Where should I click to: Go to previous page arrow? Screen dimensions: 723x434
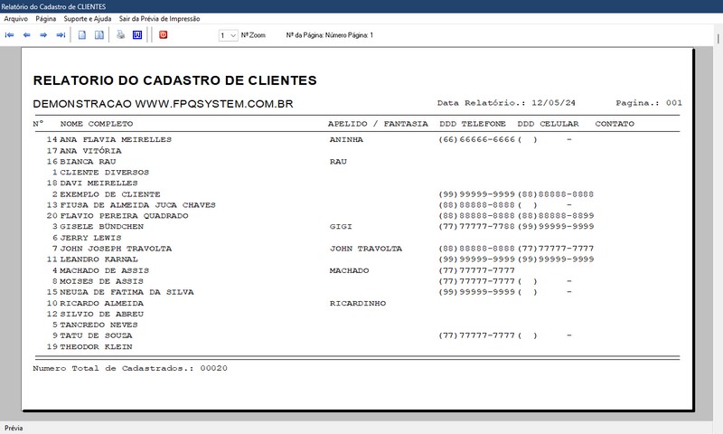27,35
